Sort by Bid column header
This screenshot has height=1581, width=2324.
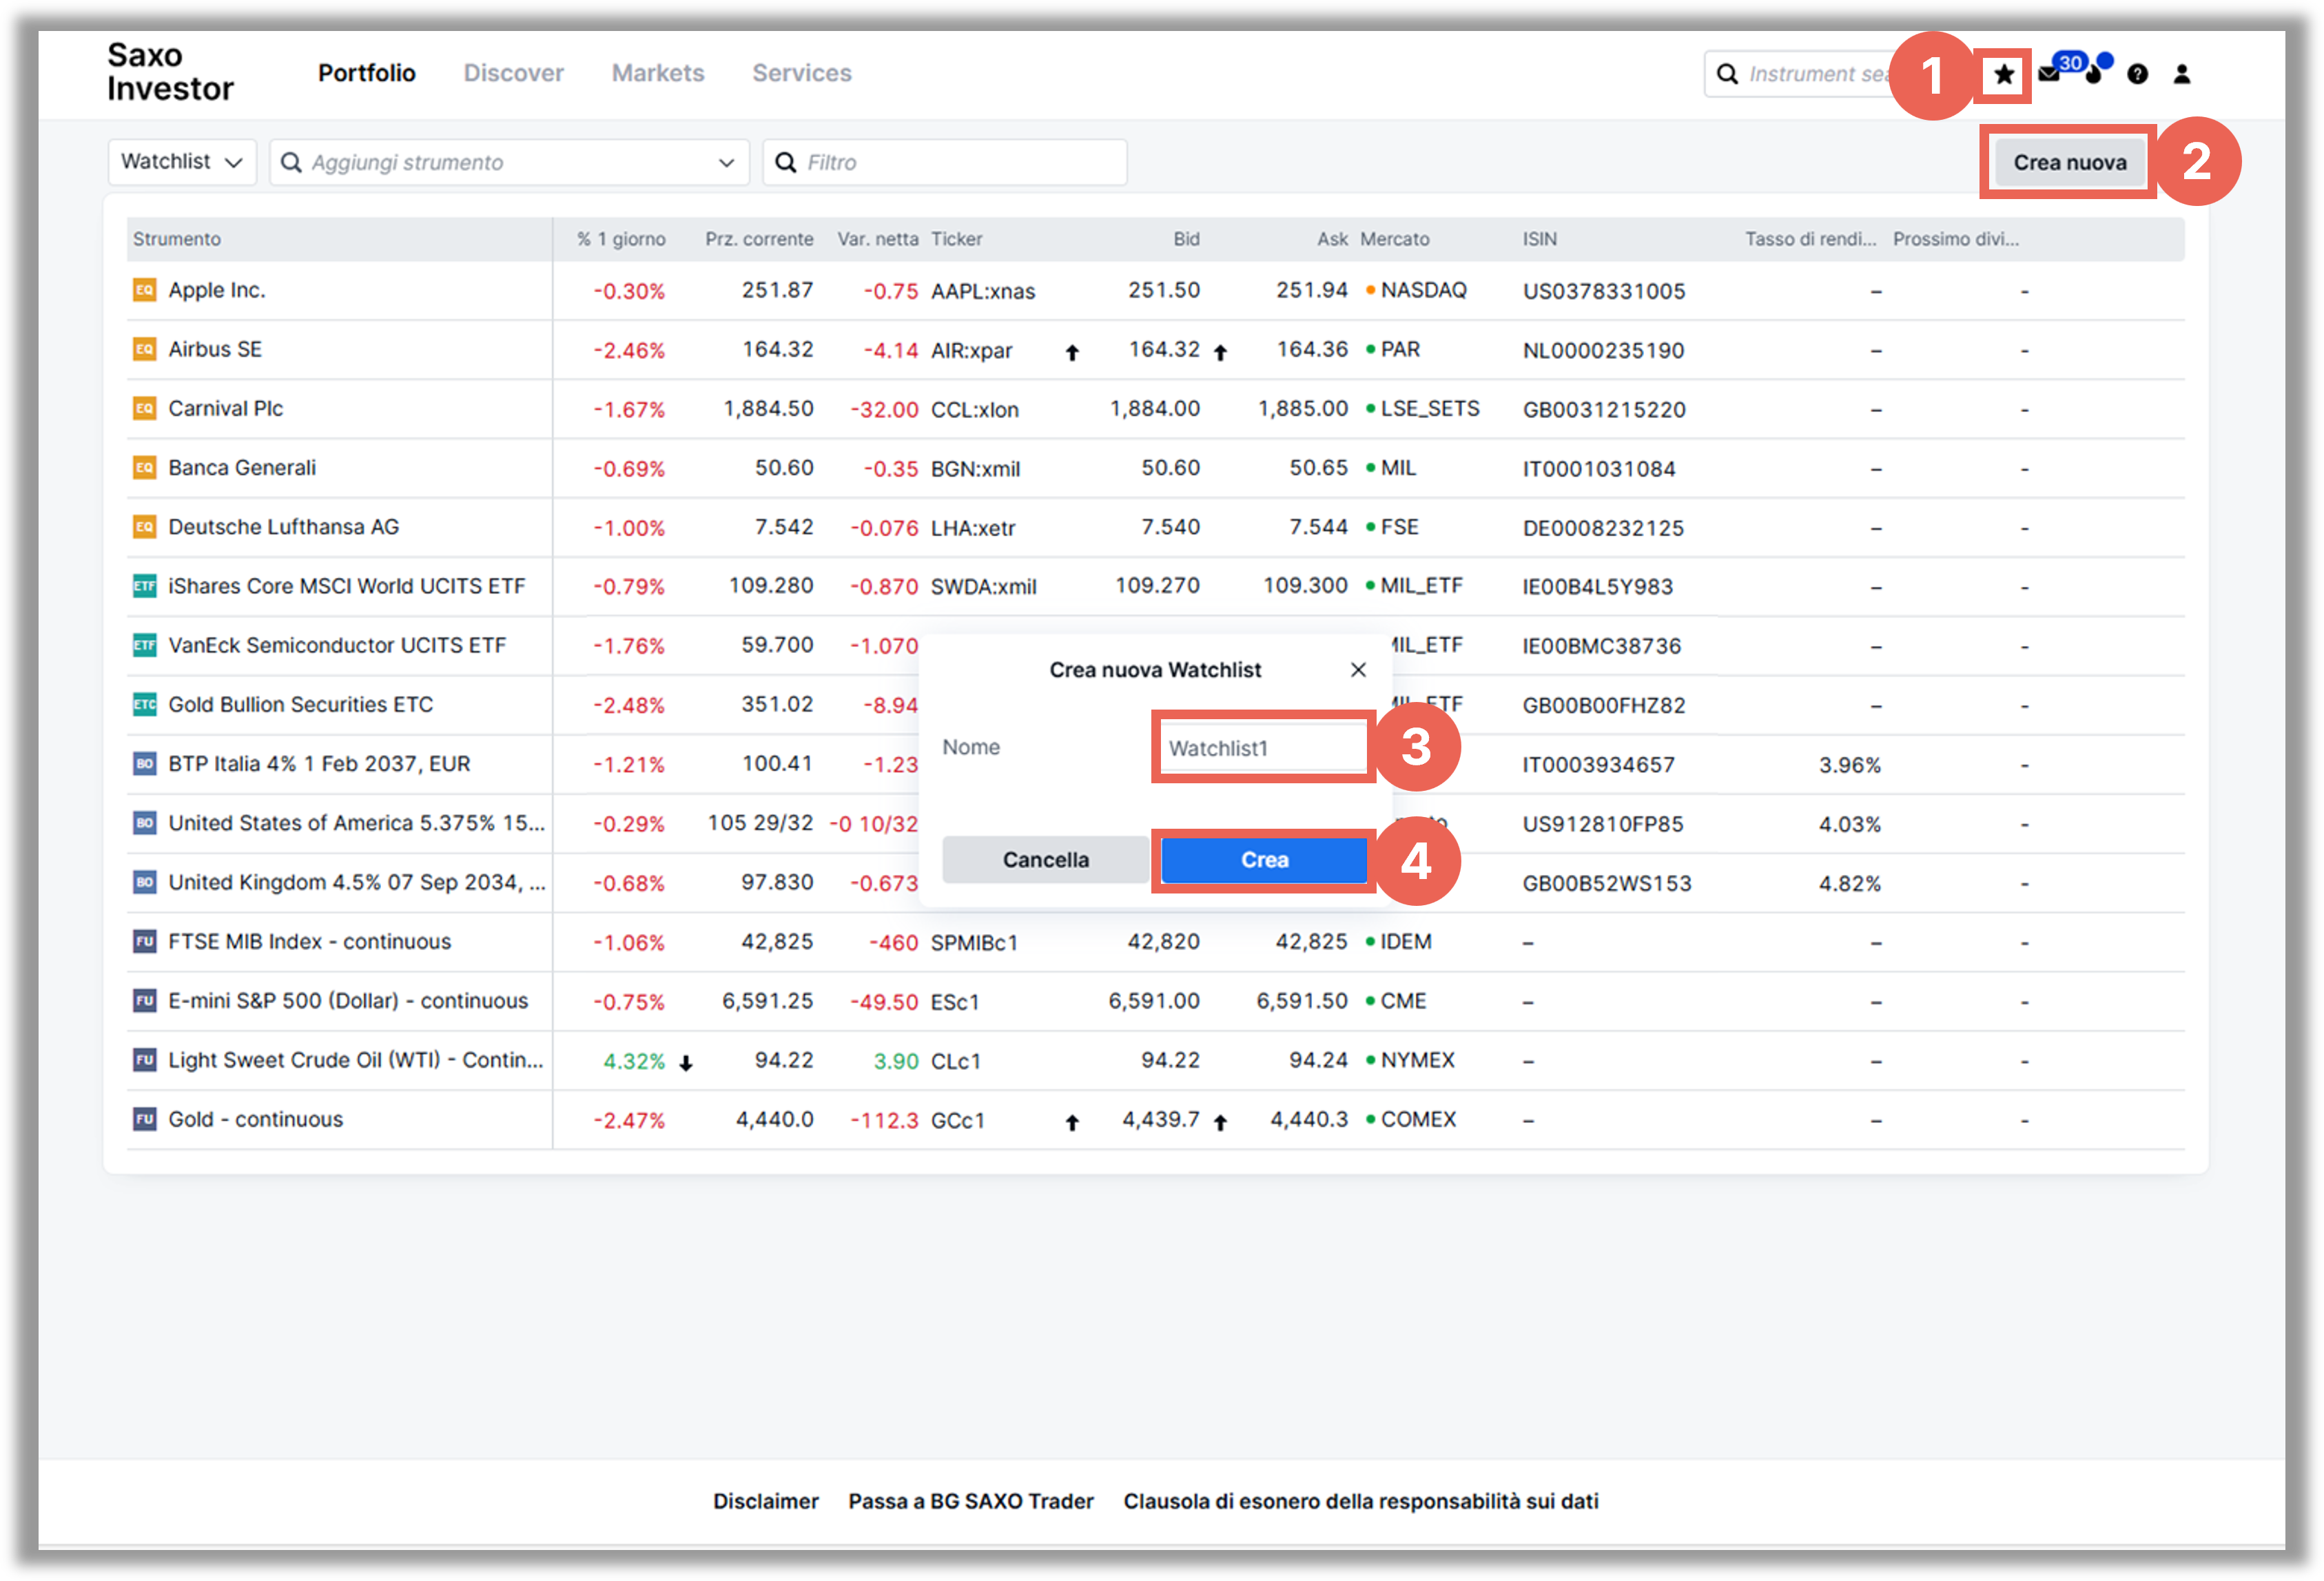click(x=1186, y=239)
